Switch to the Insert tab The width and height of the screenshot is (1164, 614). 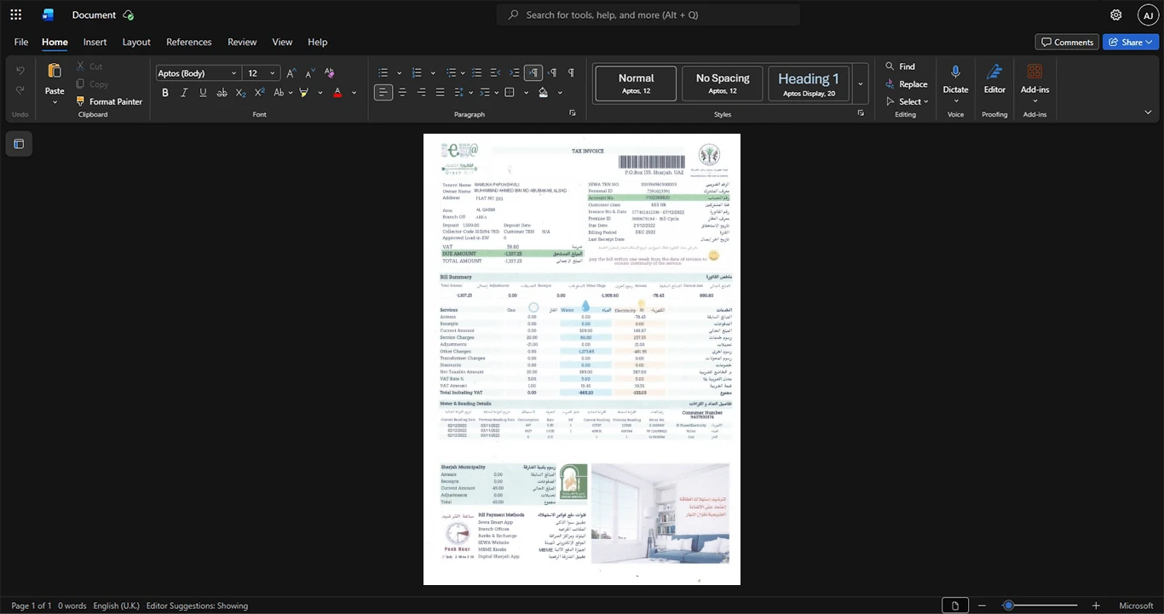95,42
